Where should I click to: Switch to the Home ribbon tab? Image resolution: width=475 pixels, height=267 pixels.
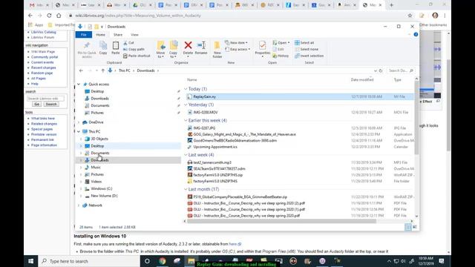pos(101,35)
